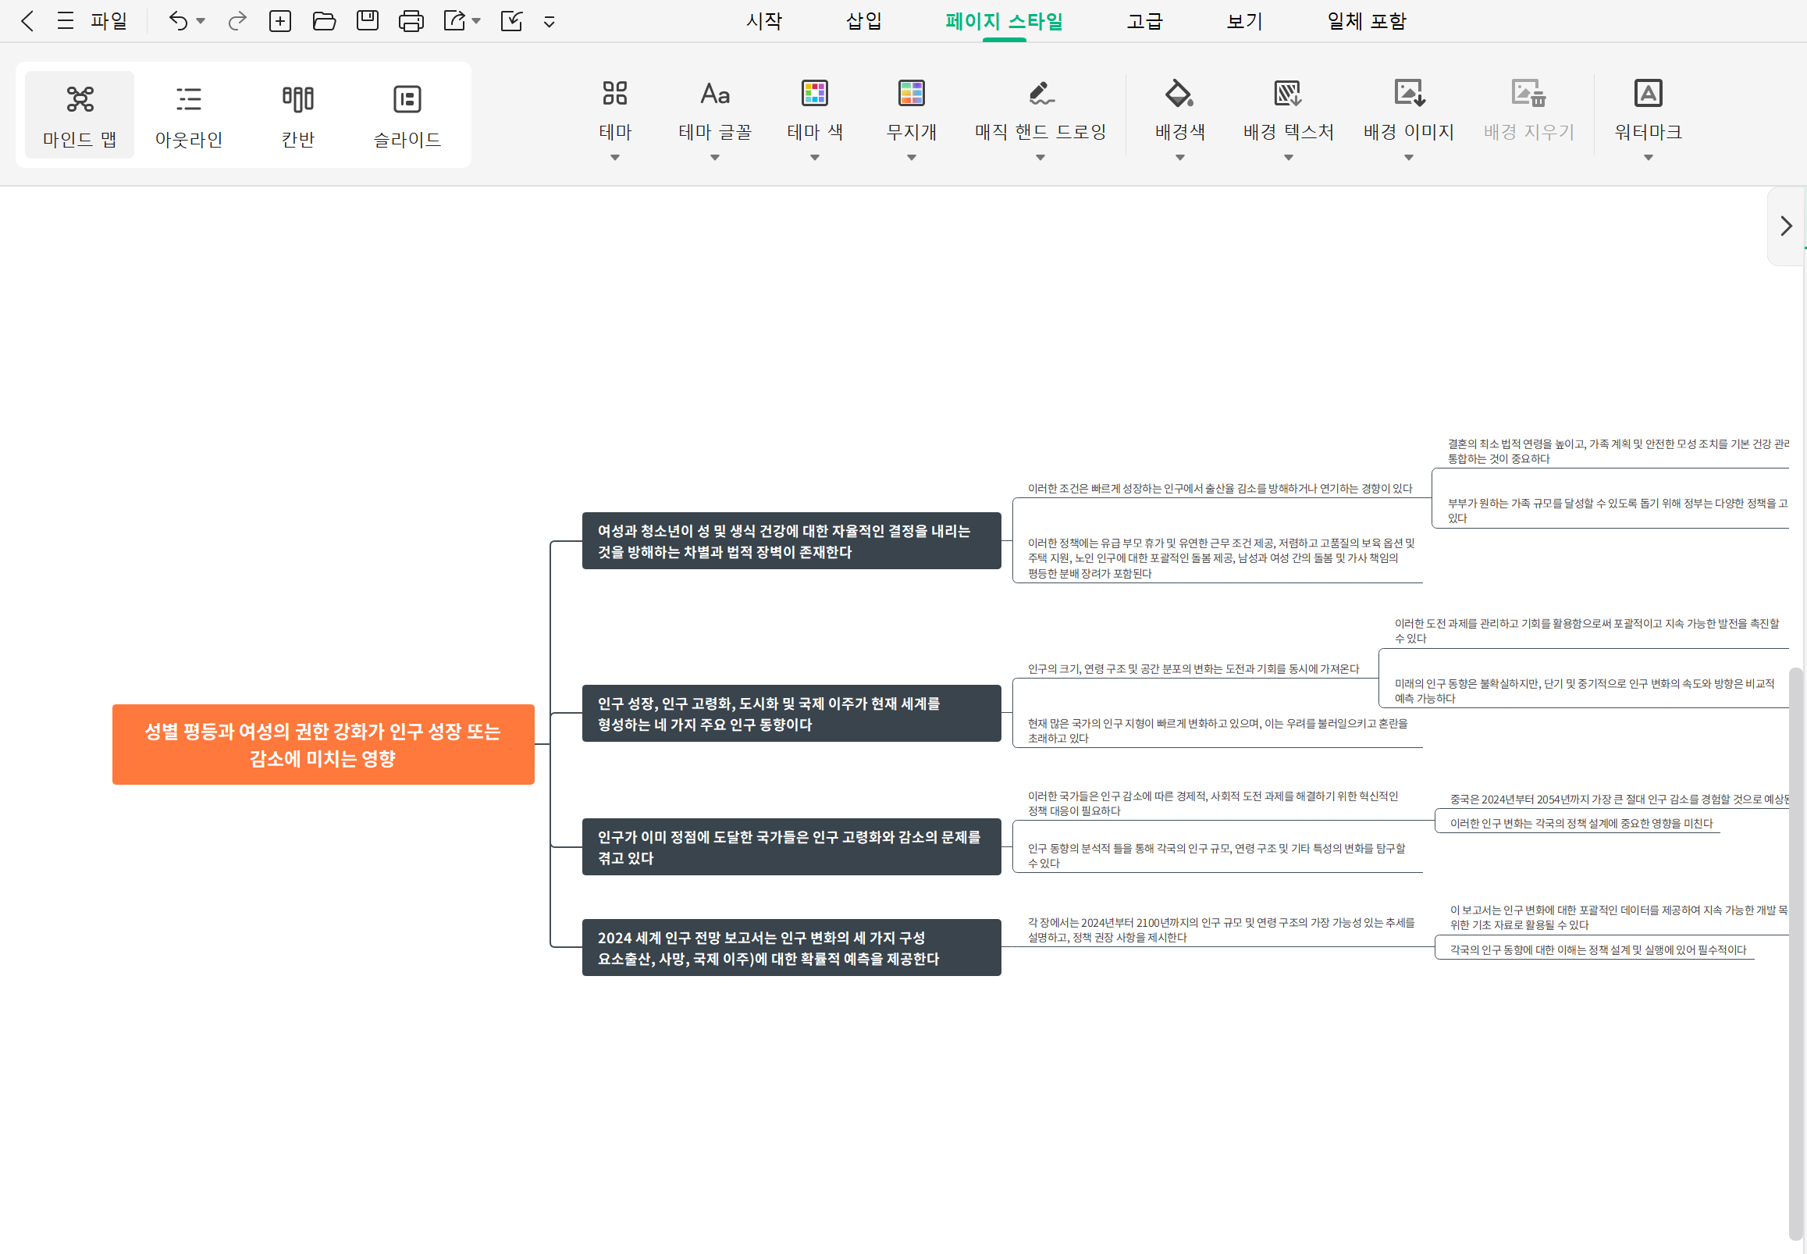The height and width of the screenshot is (1254, 1807).
Task: Switch to the 시작 tab
Action: (x=764, y=21)
